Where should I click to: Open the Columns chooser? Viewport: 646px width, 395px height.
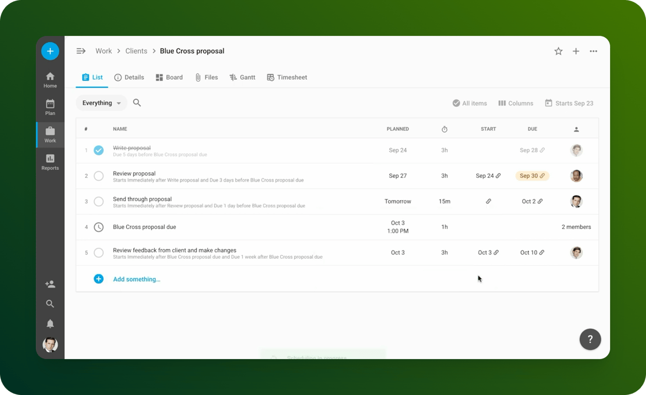tap(515, 103)
